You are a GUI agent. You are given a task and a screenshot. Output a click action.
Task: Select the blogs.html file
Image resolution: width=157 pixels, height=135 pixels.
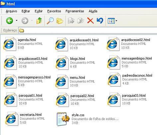click(78, 59)
